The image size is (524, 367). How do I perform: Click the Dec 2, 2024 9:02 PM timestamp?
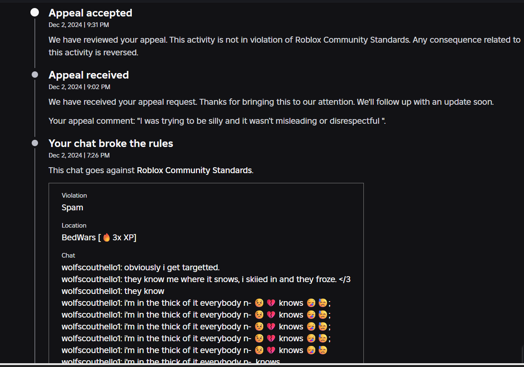click(x=79, y=87)
